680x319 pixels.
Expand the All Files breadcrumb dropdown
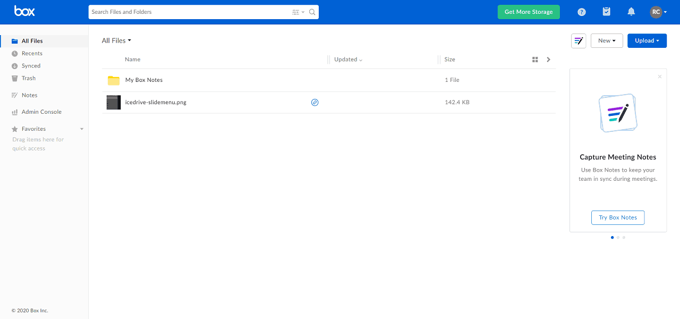(116, 40)
